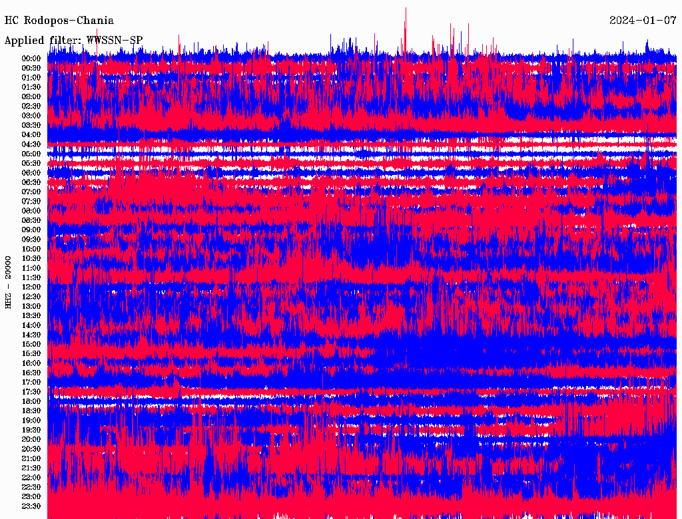Click the station title HC Rodopos-Chania
682x519 pixels.
click(59, 21)
